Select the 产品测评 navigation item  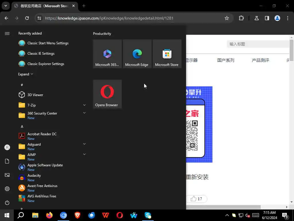(260, 60)
